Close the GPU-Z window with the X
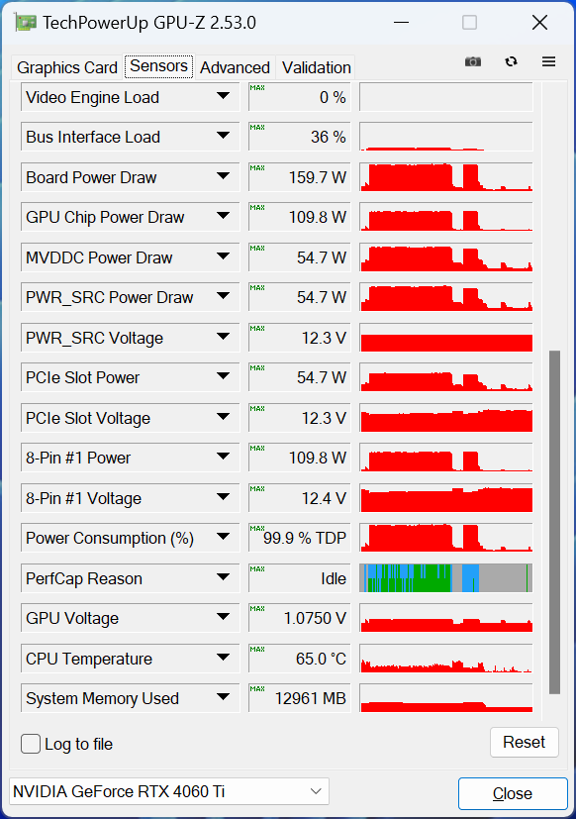The width and height of the screenshot is (576, 819). tap(539, 23)
